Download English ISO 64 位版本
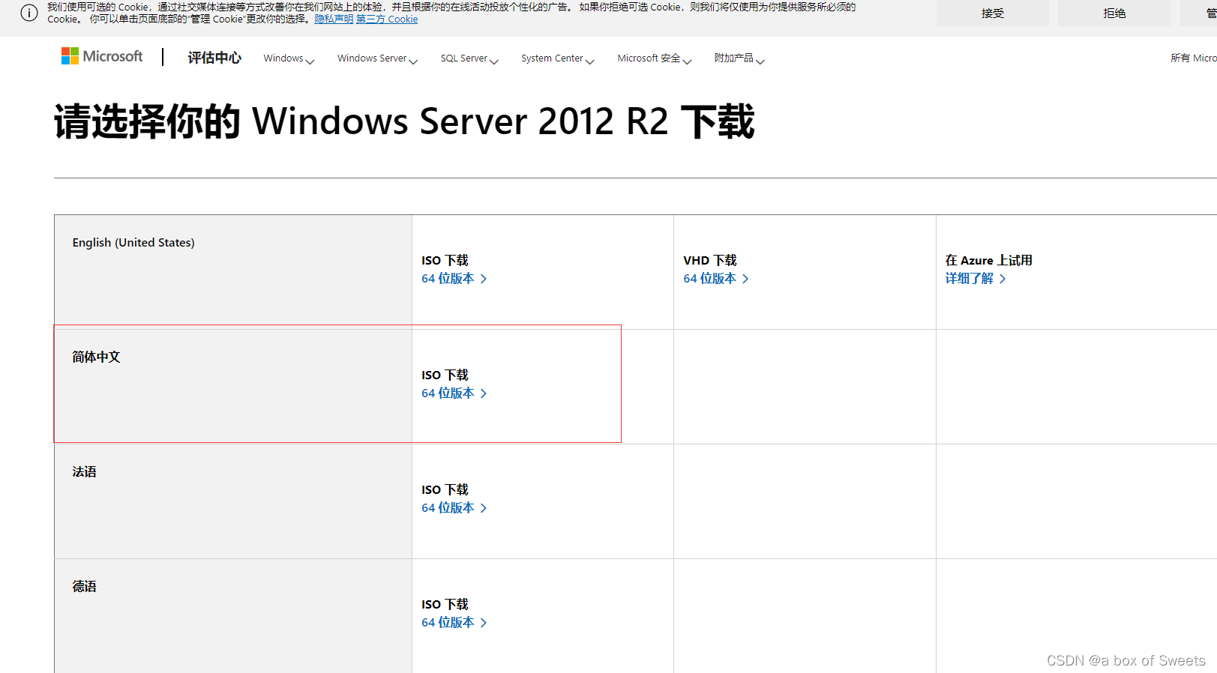Screen dimensions: 1217x673 454,278
